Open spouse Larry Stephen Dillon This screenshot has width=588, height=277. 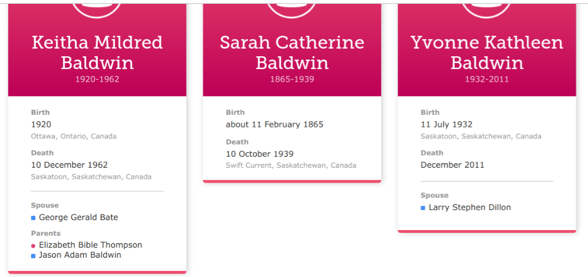tap(470, 207)
